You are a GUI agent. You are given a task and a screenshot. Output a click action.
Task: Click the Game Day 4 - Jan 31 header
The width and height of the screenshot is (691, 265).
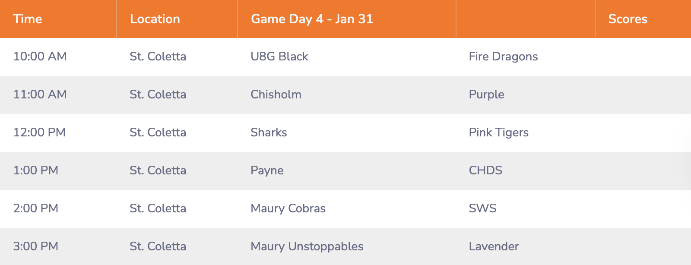click(312, 19)
